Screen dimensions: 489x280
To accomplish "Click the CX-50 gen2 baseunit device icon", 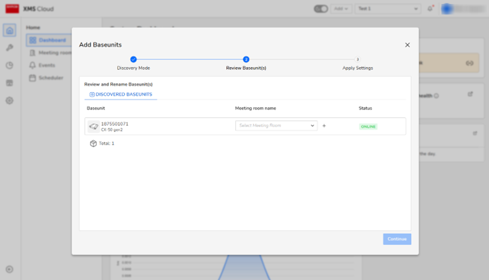I will click(94, 126).
